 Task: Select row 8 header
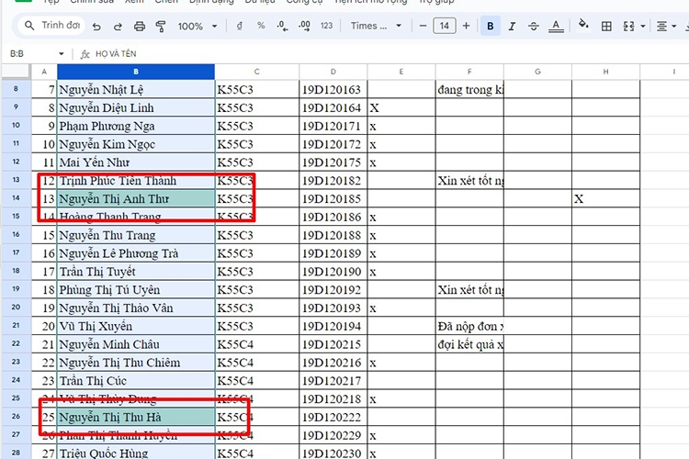[16, 89]
